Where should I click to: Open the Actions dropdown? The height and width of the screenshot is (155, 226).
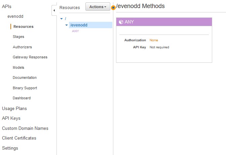pyautogui.click(x=98, y=7)
